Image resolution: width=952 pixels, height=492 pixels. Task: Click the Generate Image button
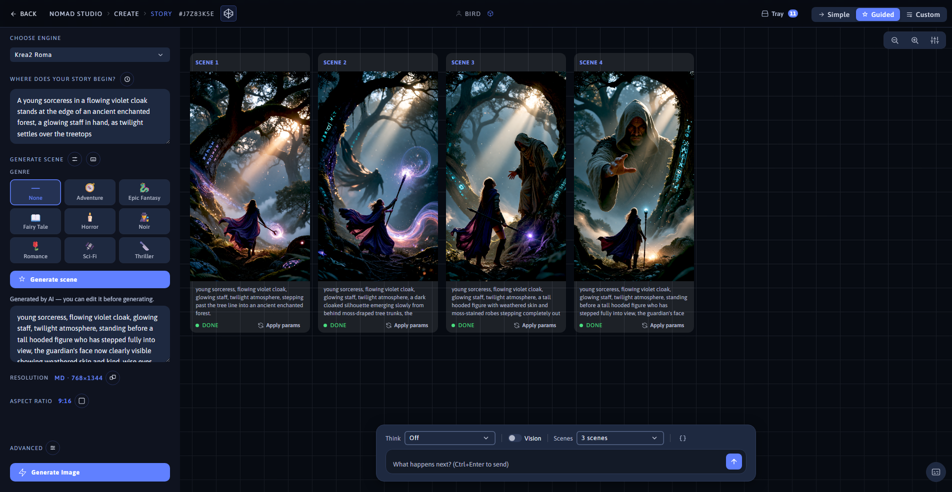[90, 472]
